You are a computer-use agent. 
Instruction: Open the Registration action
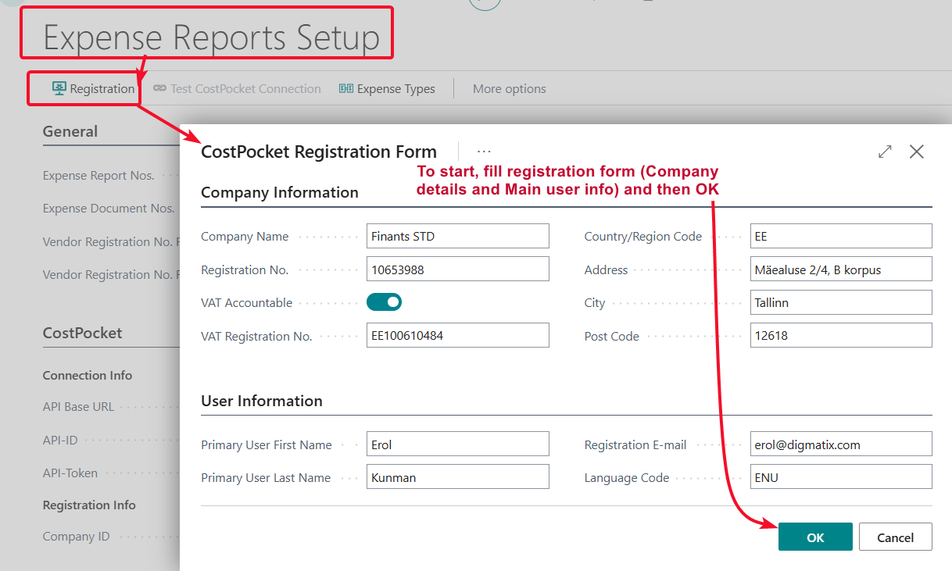click(94, 88)
